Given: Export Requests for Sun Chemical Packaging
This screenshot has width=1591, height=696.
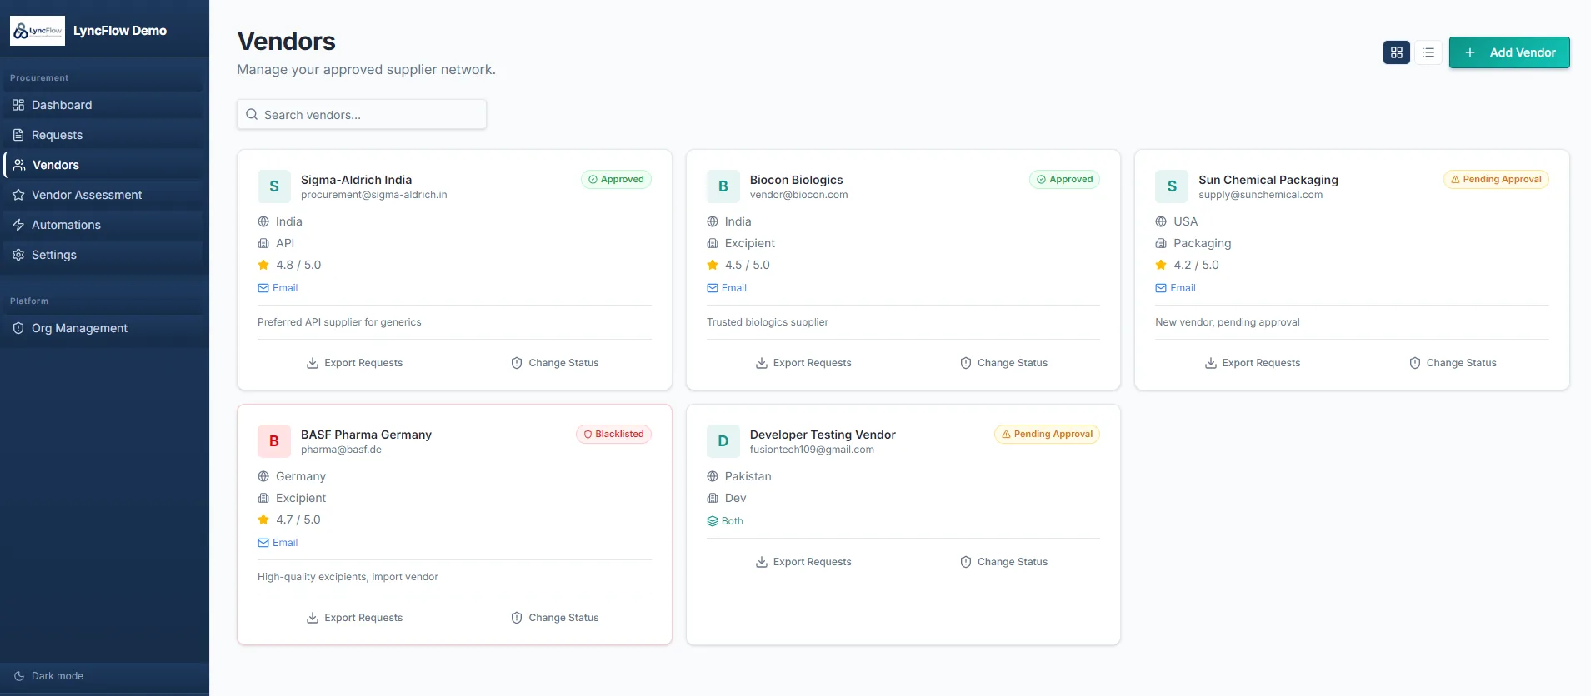Looking at the screenshot, I should pos(1253,363).
